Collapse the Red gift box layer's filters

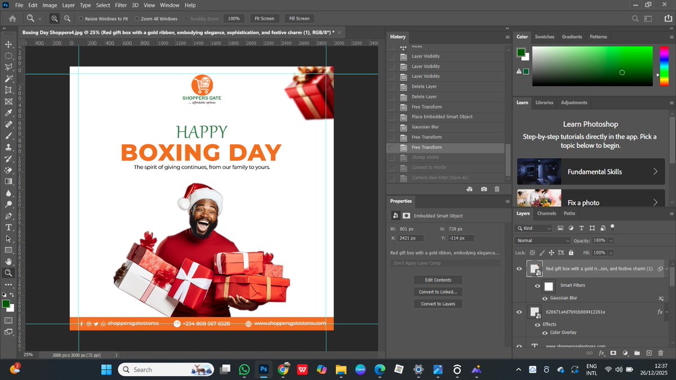point(667,269)
